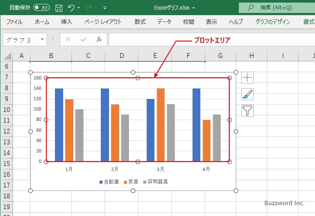Screen dimensions: 315x216
Task: Open the ファイル menu
Action: 14,22
